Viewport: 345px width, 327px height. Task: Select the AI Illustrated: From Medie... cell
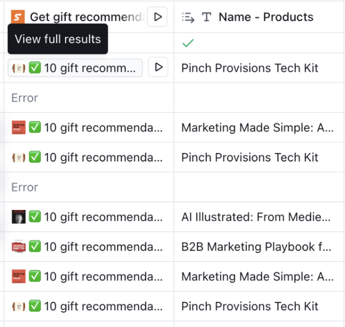[259, 217]
